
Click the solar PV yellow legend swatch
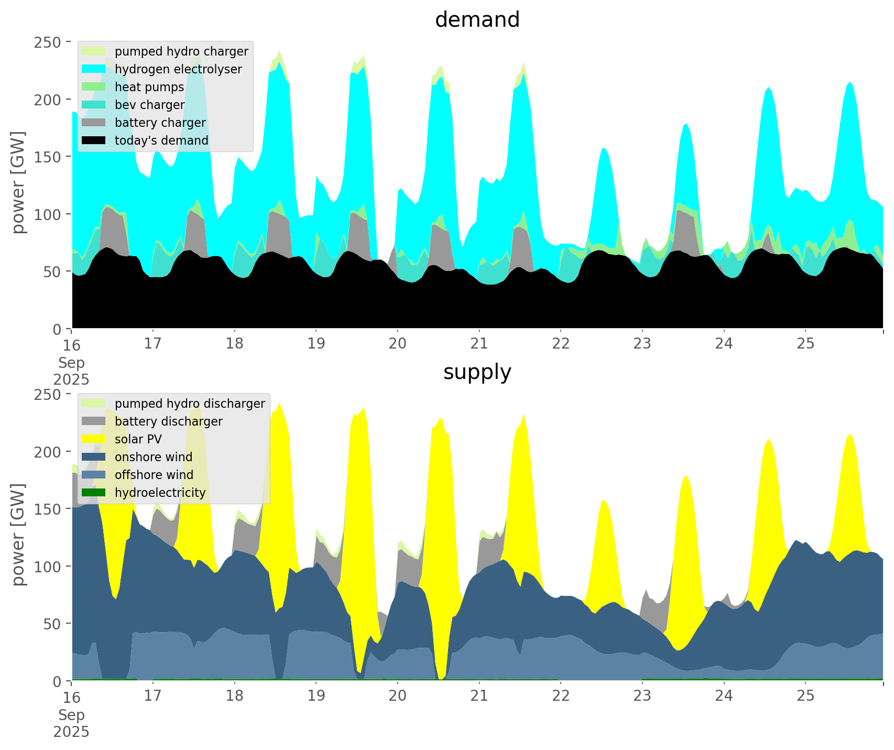(94, 439)
